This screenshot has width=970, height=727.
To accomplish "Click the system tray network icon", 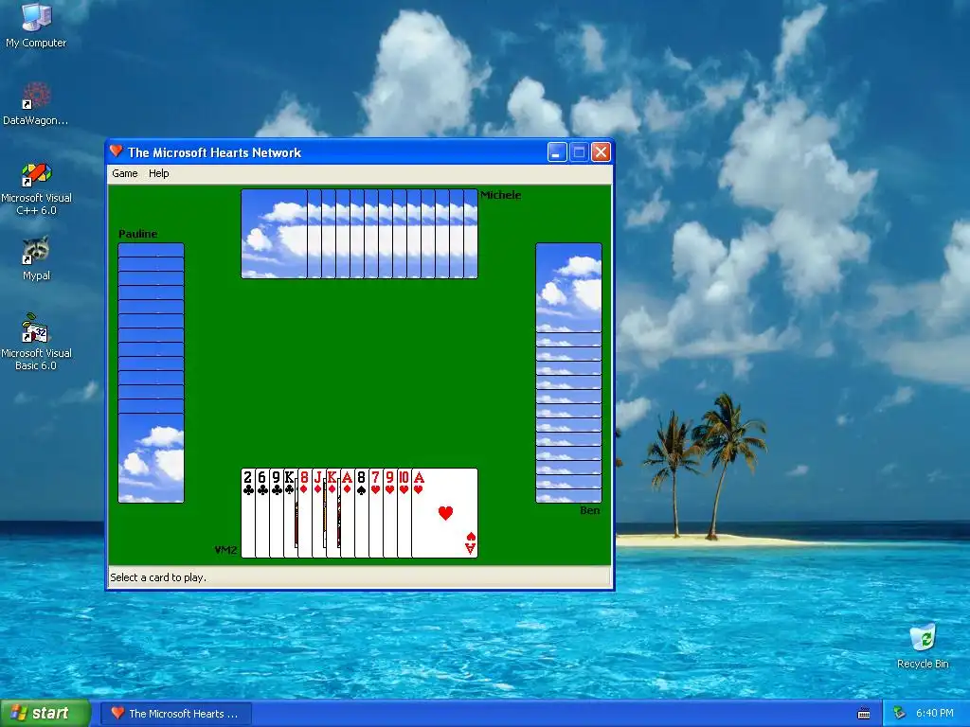I will click(899, 714).
